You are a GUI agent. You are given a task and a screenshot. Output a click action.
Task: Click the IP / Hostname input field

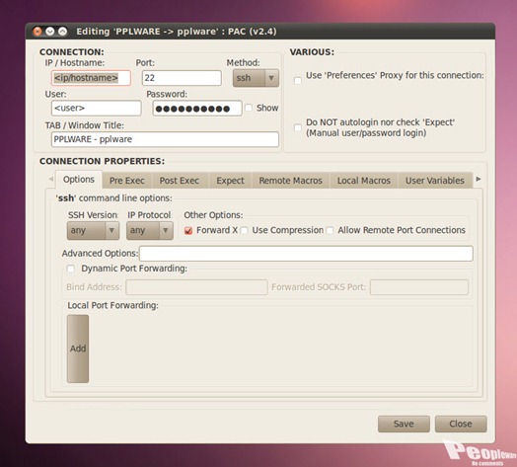(91, 78)
